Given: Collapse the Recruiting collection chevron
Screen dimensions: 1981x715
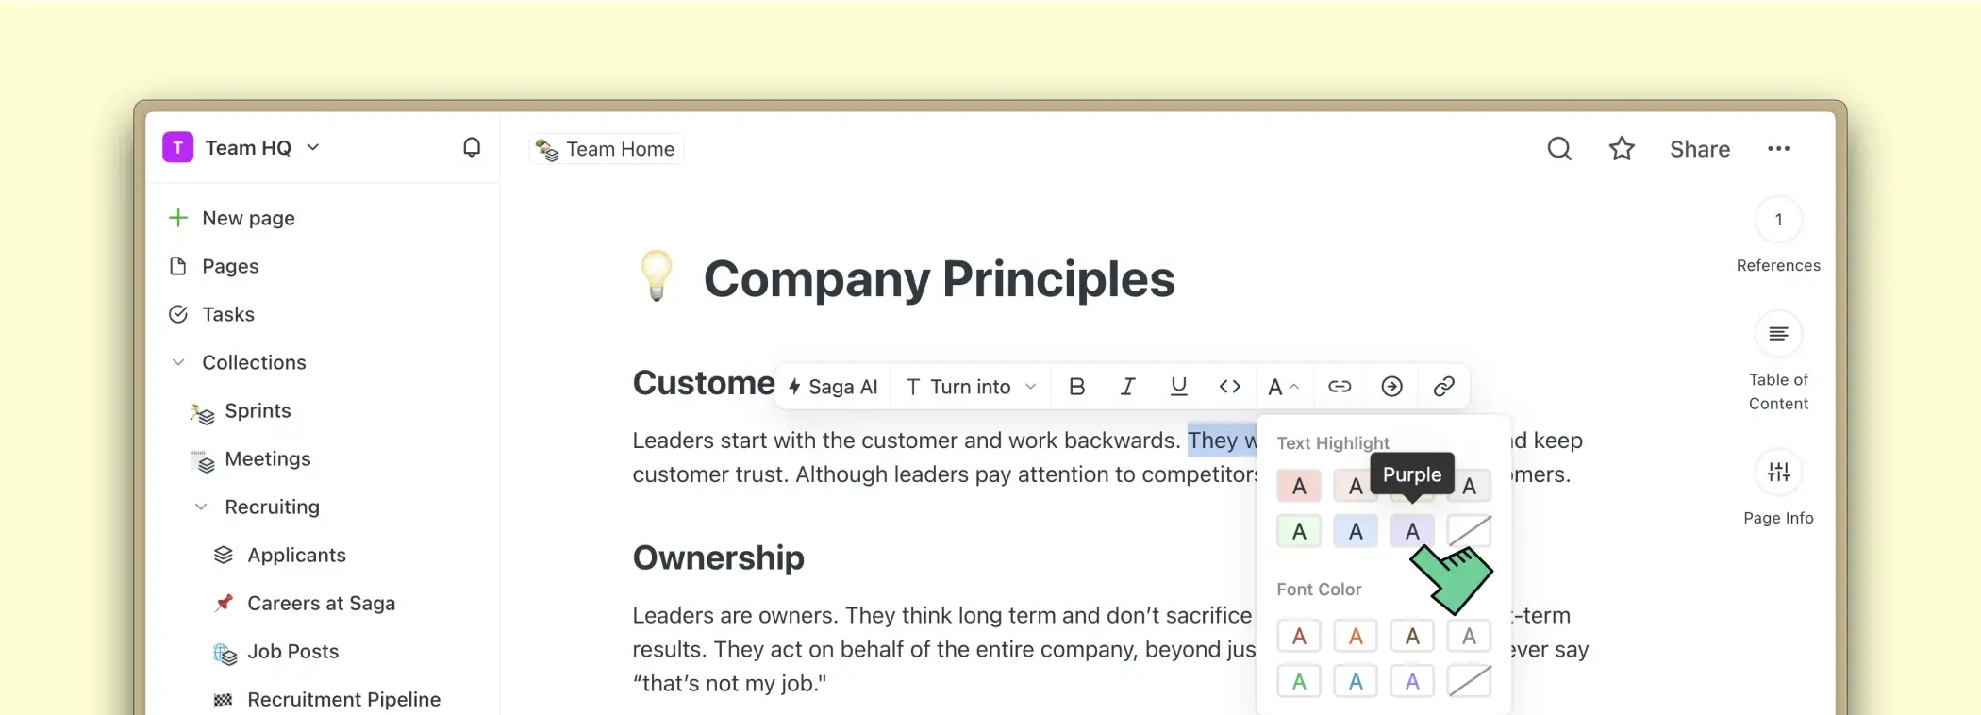Looking at the screenshot, I should coord(201,507).
